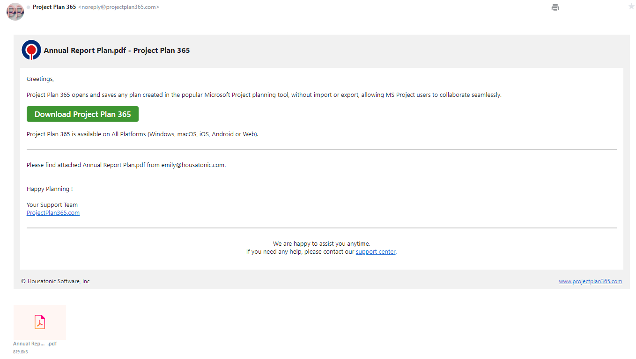Click the Project Plan 365 logo
Image resolution: width=636 pixels, height=359 pixels.
[31, 50]
